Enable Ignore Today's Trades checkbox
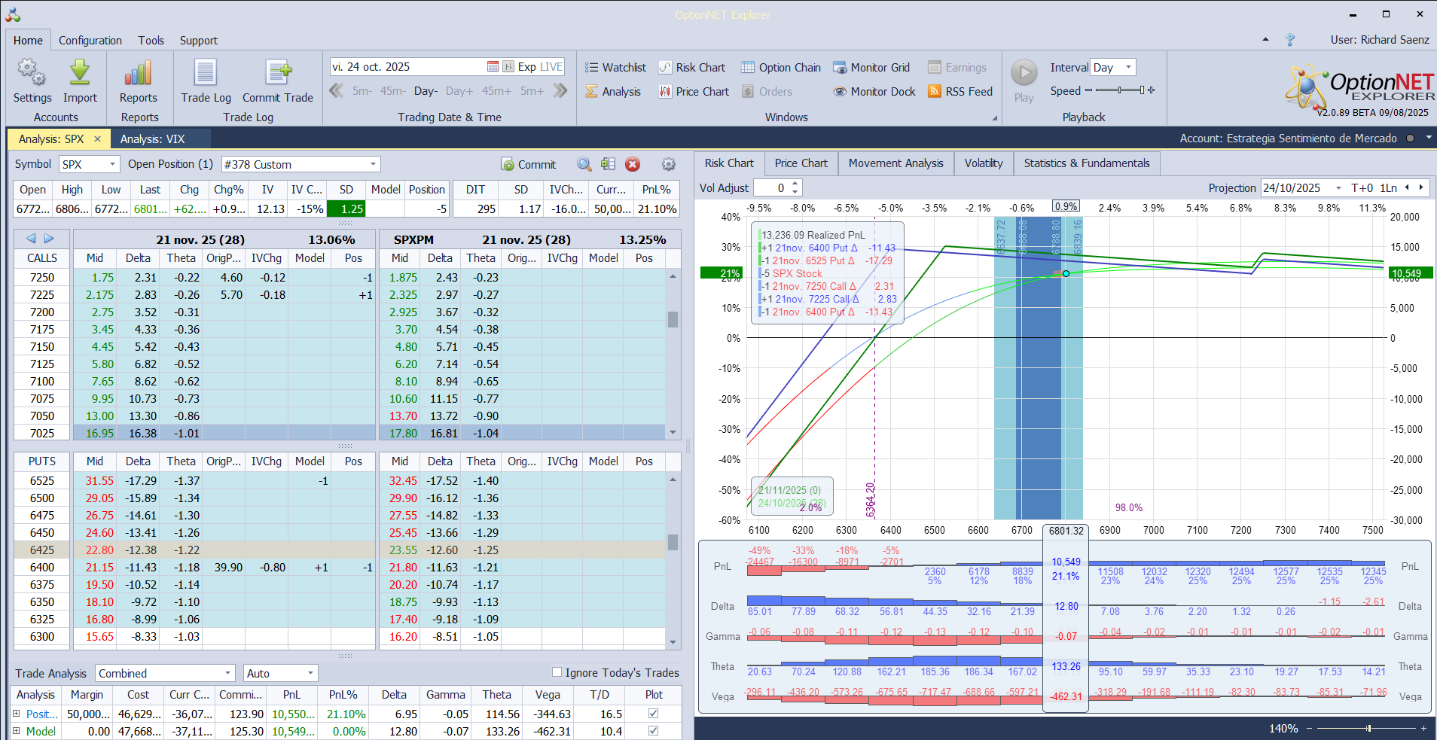The image size is (1437, 740). (x=557, y=672)
